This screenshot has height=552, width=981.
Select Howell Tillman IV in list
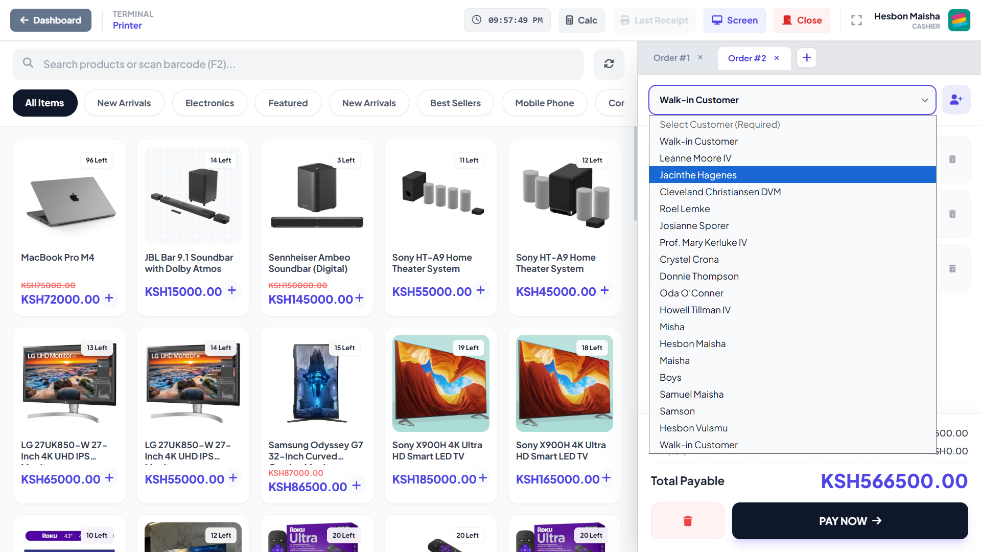click(792, 310)
